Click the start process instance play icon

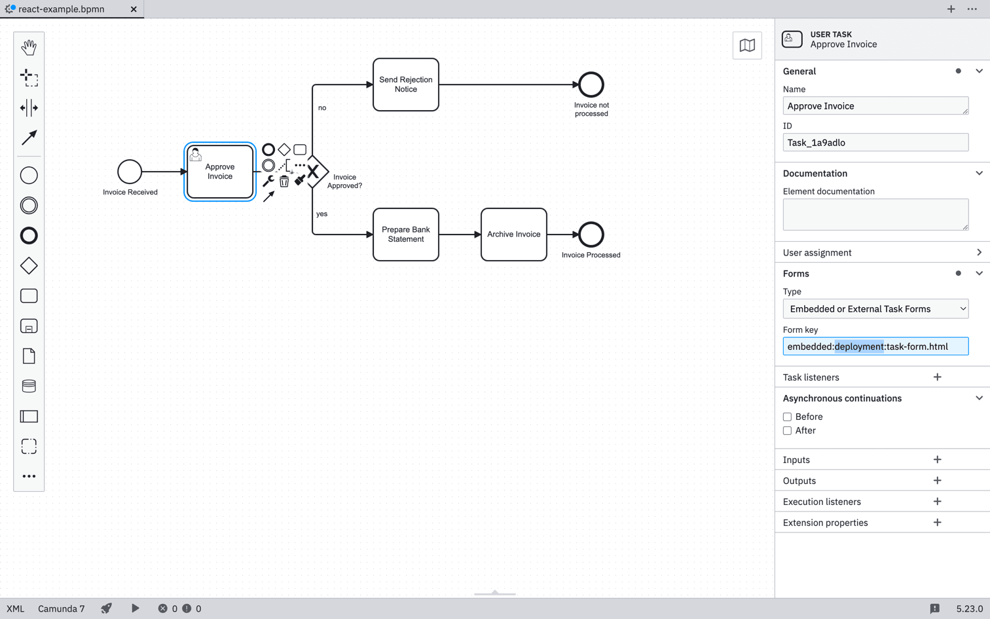135,609
